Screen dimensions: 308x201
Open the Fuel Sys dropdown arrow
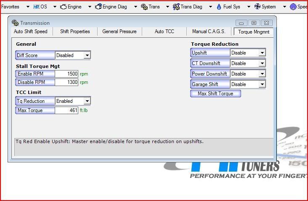[249, 7]
